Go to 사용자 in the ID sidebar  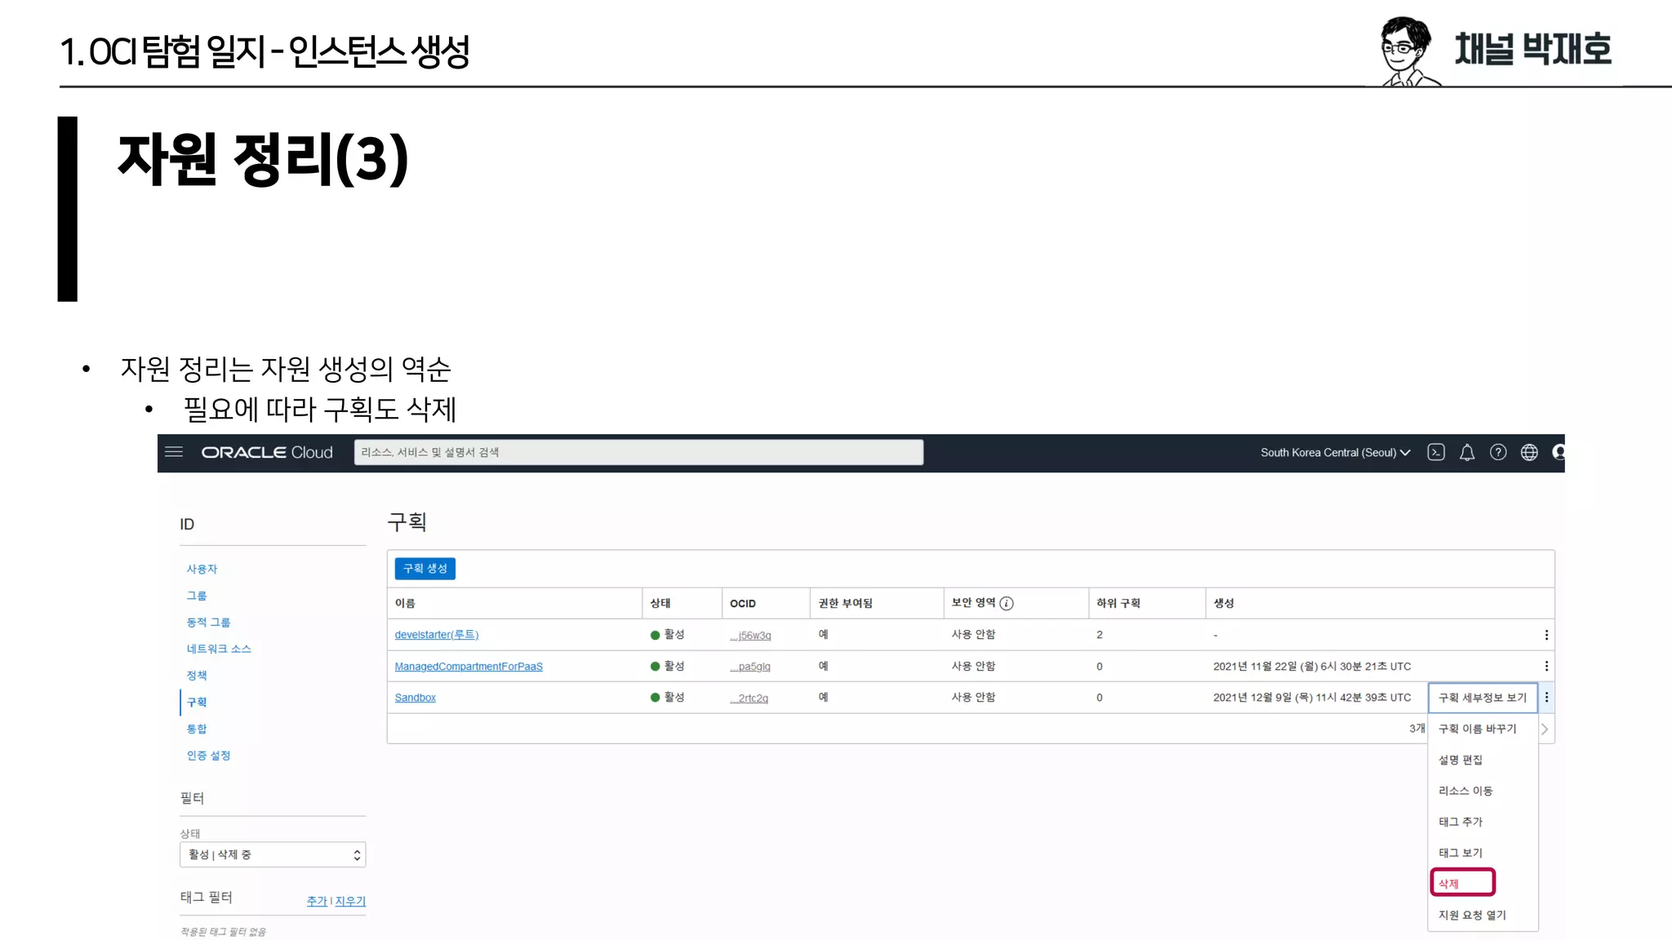click(x=202, y=569)
